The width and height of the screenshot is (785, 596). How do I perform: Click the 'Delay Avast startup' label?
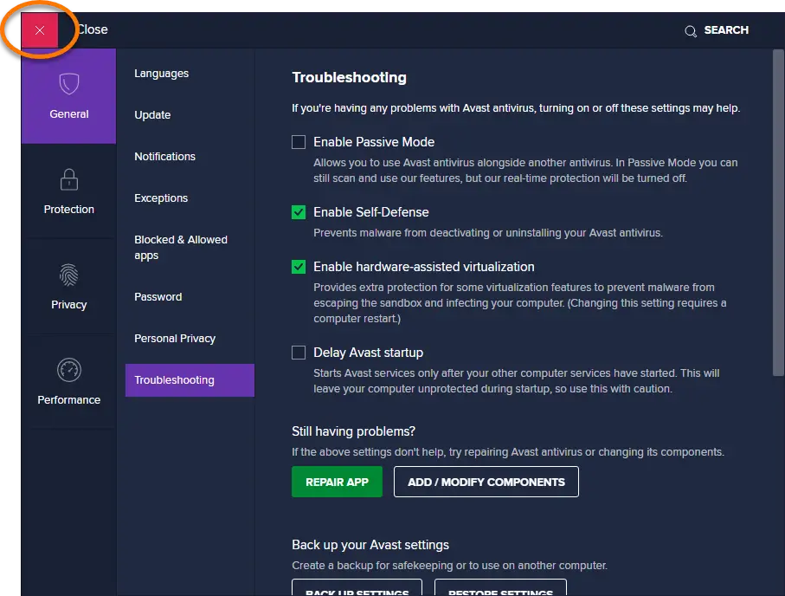click(x=368, y=353)
